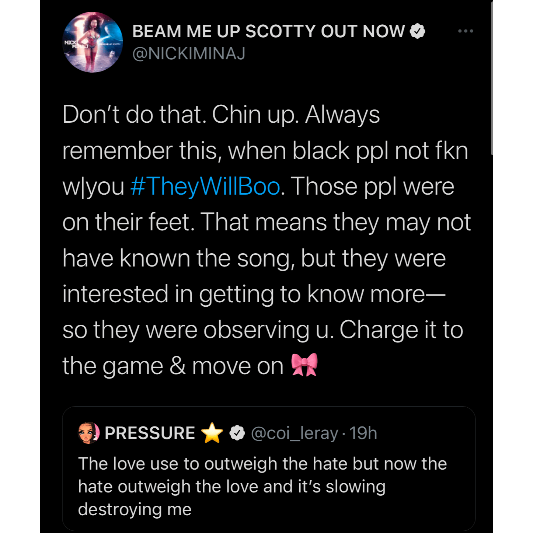Click the verified badge next to the star
This screenshot has height=533, width=533.
(x=237, y=433)
